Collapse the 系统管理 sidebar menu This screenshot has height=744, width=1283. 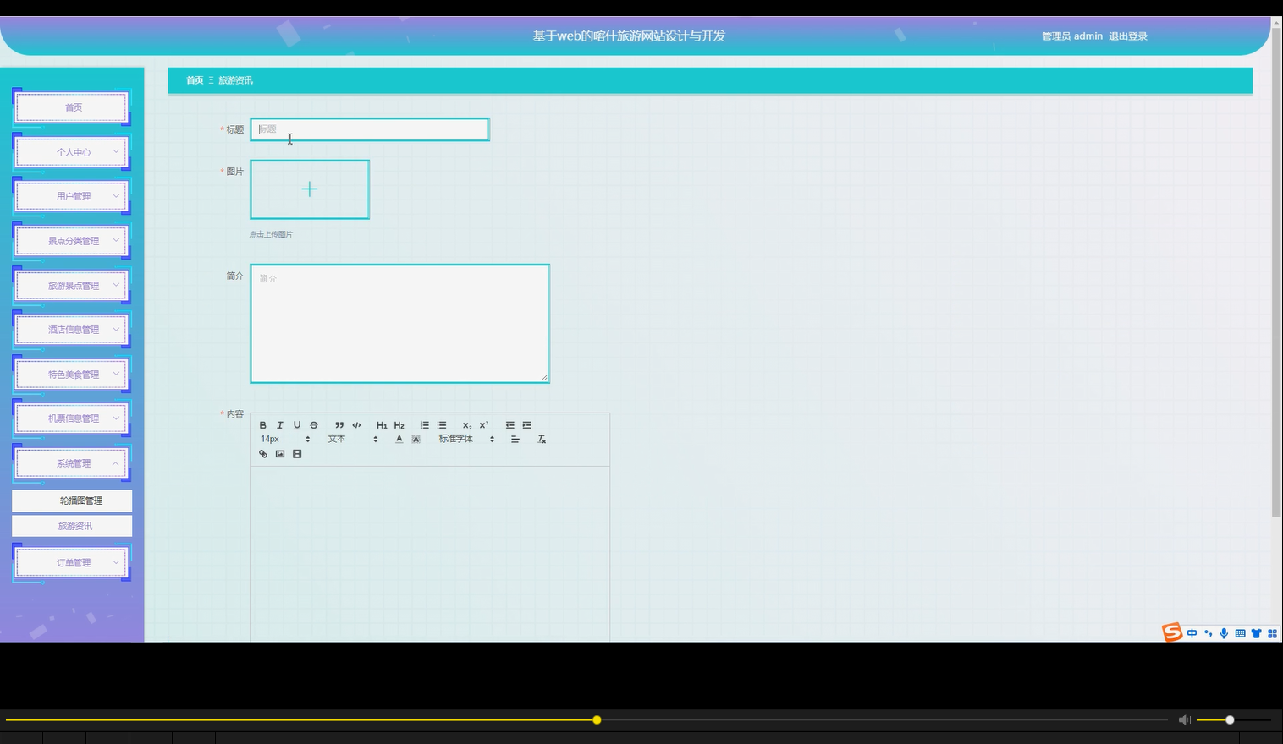pyautogui.click(x=73, y=463)
